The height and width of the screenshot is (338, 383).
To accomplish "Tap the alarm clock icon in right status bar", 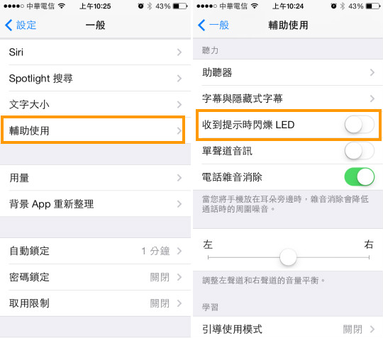I will (x=333, y=6).
